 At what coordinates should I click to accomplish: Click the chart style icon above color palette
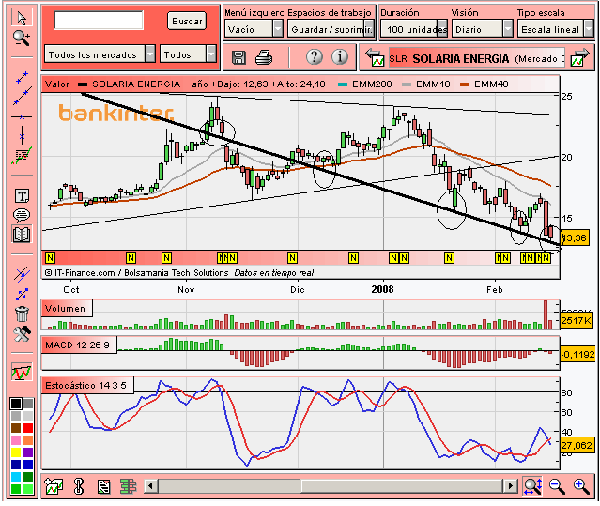[x=22, y=372]
